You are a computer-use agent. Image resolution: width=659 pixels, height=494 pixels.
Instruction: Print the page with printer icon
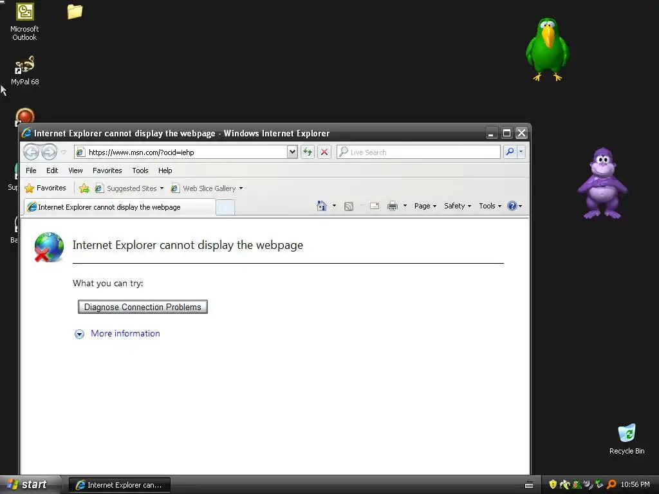pos(393,206)
